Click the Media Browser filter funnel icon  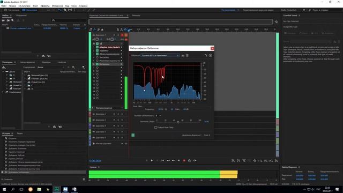click(x=84, y=67)
